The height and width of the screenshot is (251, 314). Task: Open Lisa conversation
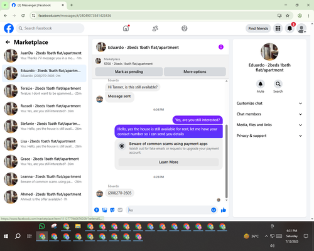pyautogui.click(x=44, y=144)
